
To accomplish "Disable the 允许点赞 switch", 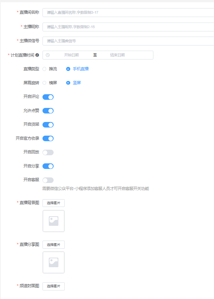I will point(48,111).
